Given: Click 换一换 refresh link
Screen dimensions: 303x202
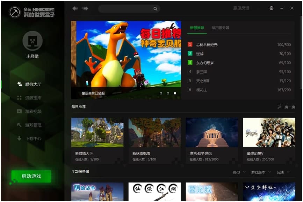Looking at the screenshot, I should coord(290,107).
